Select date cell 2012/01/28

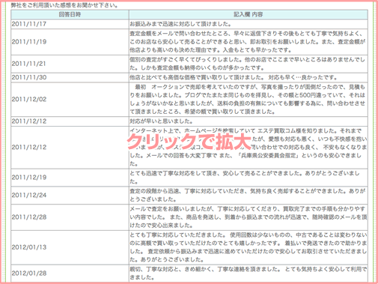(x=70, y=274)
